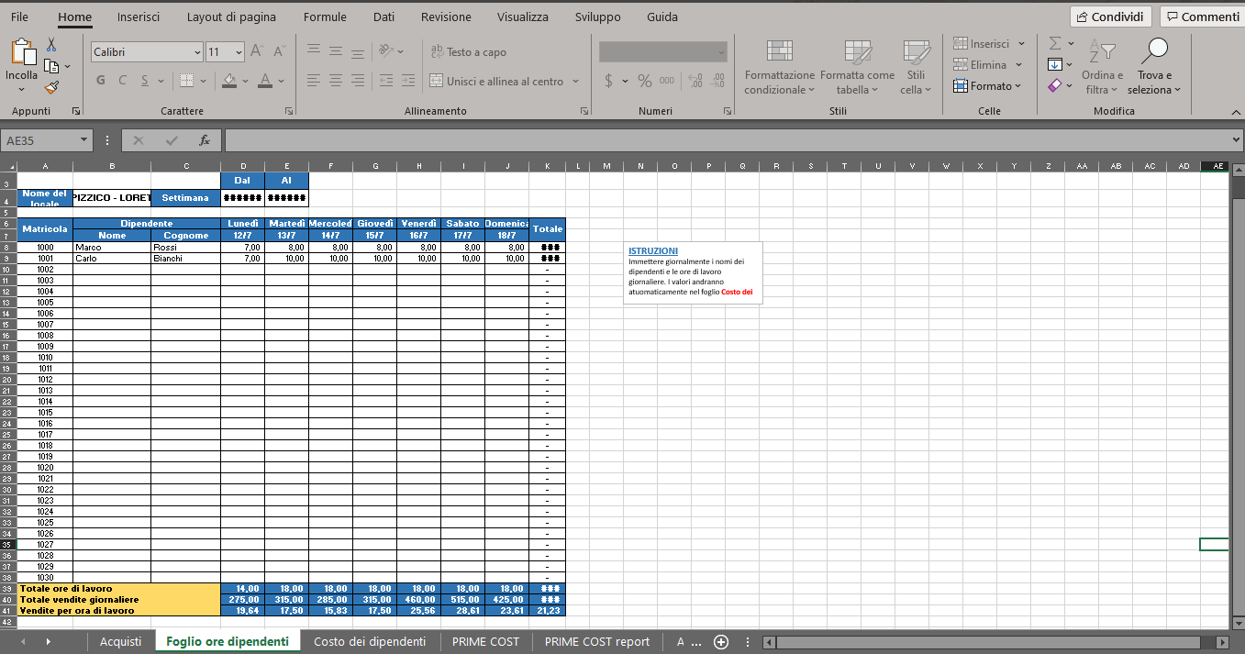Click the AutoSum sigma icon
The image size is (1245, 654).
point(1055,43)
